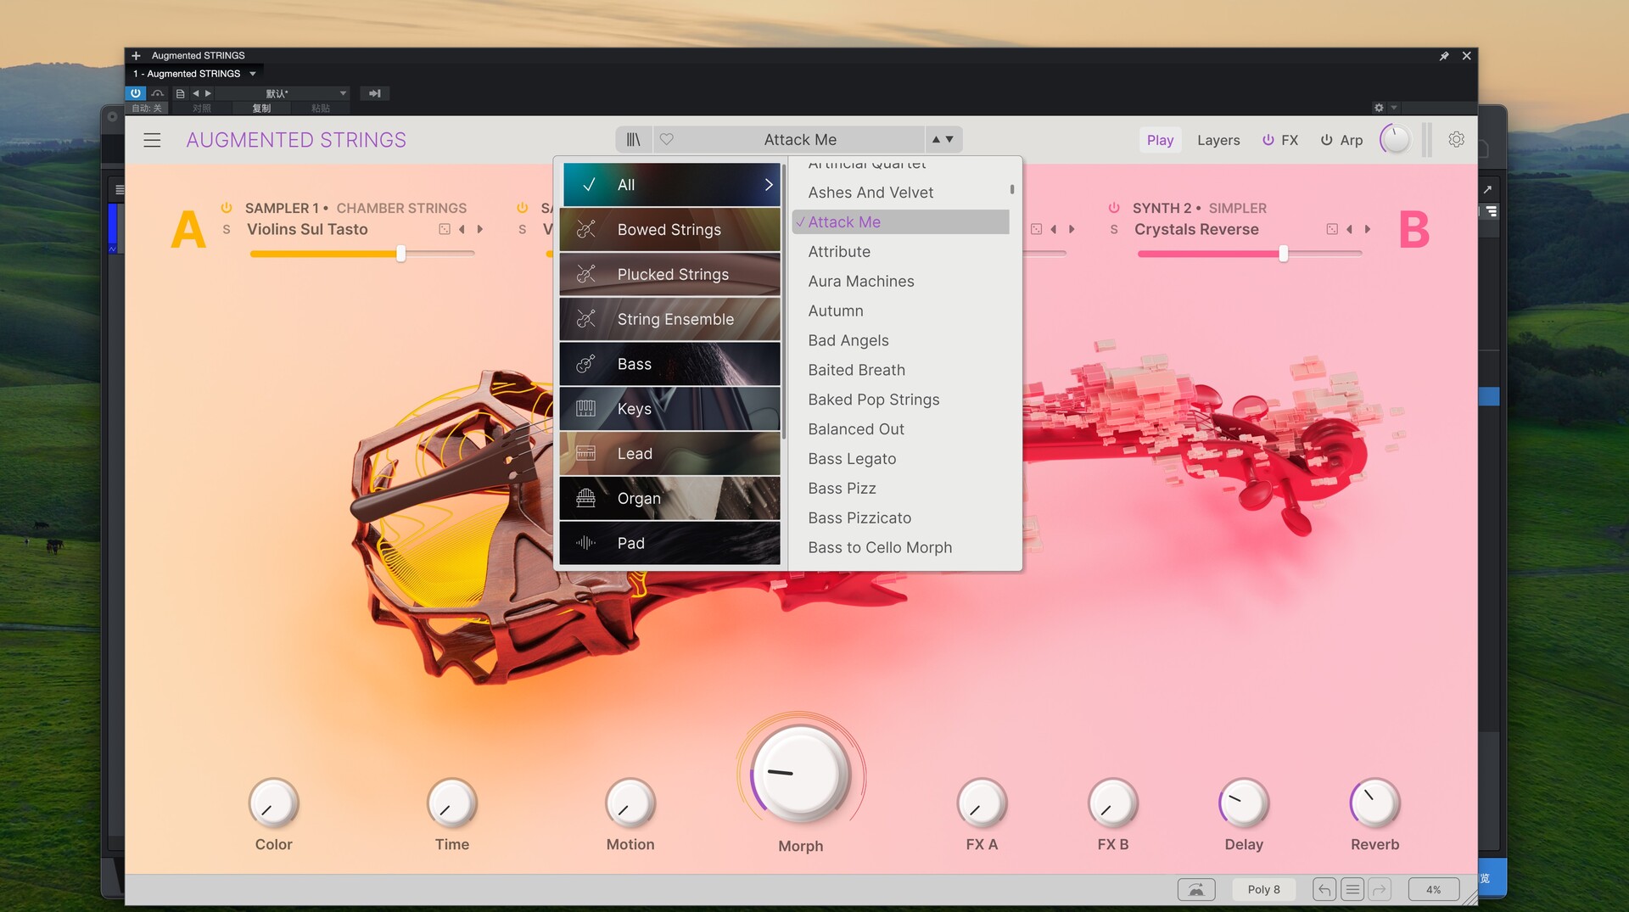Viewport: 1629px width, 912px height.
Task: Select previous source for Crystals Reverse
Action: point(1349,229)
